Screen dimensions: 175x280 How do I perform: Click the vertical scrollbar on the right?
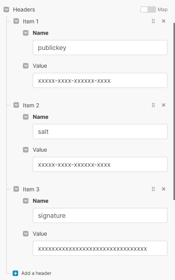pos(174,111)
